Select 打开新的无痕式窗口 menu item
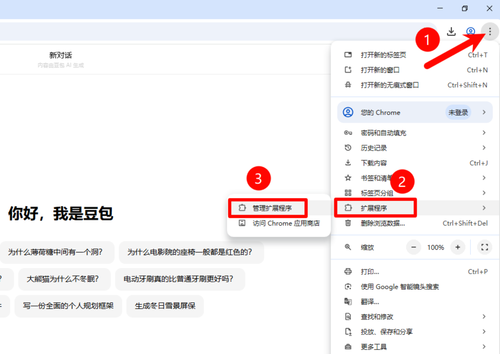 [390, 85]
